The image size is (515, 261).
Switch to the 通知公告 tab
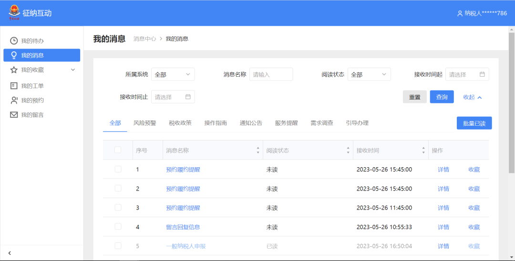coord(251,123)
